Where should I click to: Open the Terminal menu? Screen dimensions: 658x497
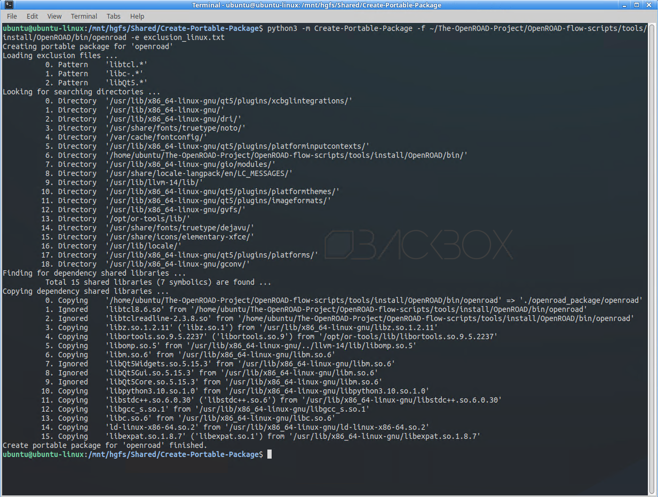click(x=84, y=16)
